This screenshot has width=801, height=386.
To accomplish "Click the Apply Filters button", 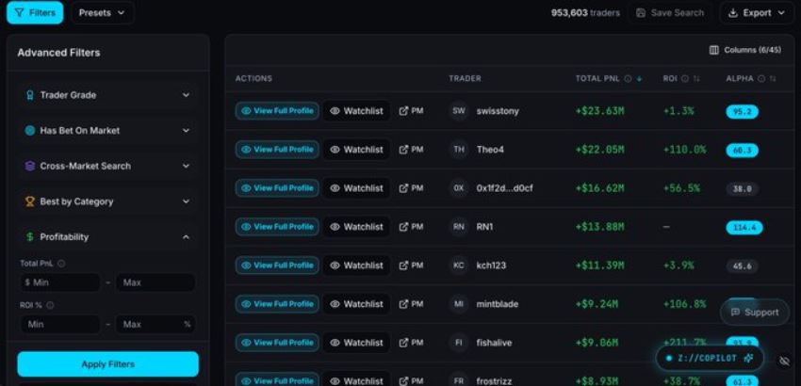I will pos(107,364).
